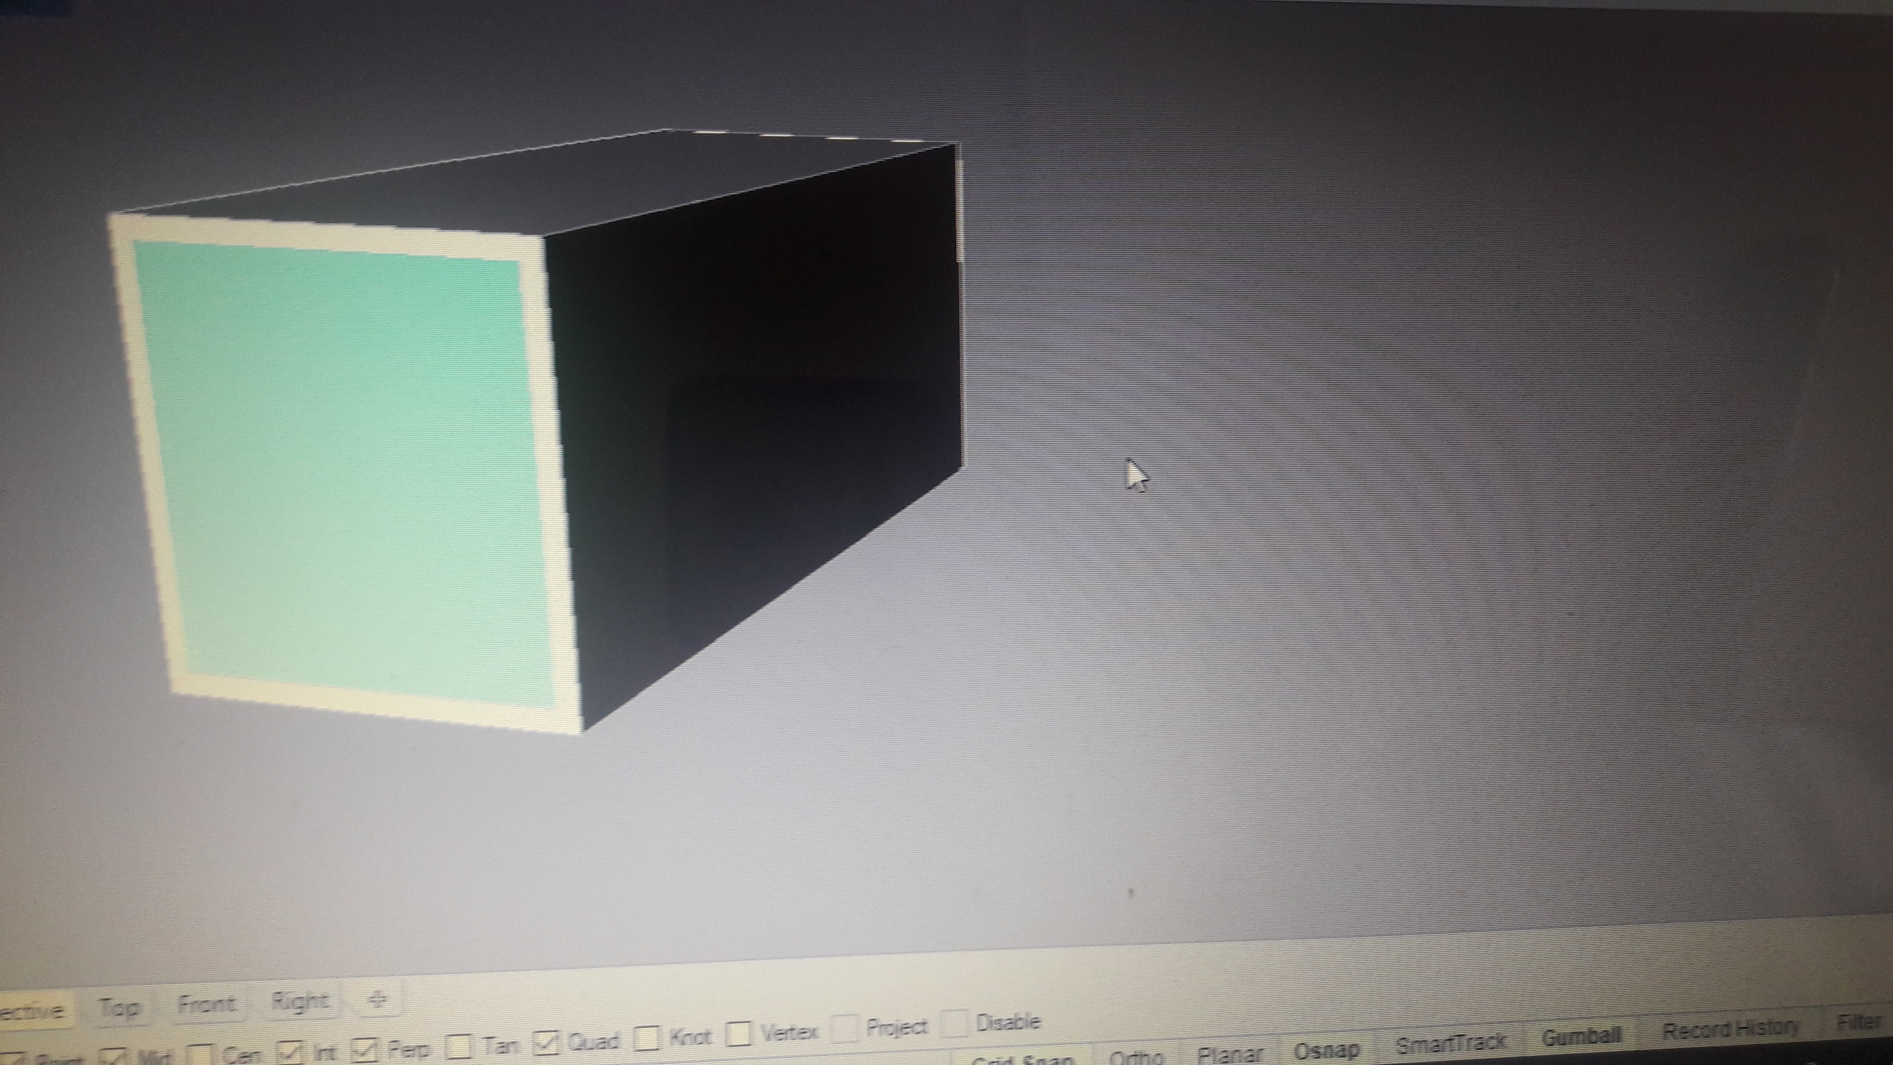Enable the Tan osnap checkbox

click(x=459, y=1046)
